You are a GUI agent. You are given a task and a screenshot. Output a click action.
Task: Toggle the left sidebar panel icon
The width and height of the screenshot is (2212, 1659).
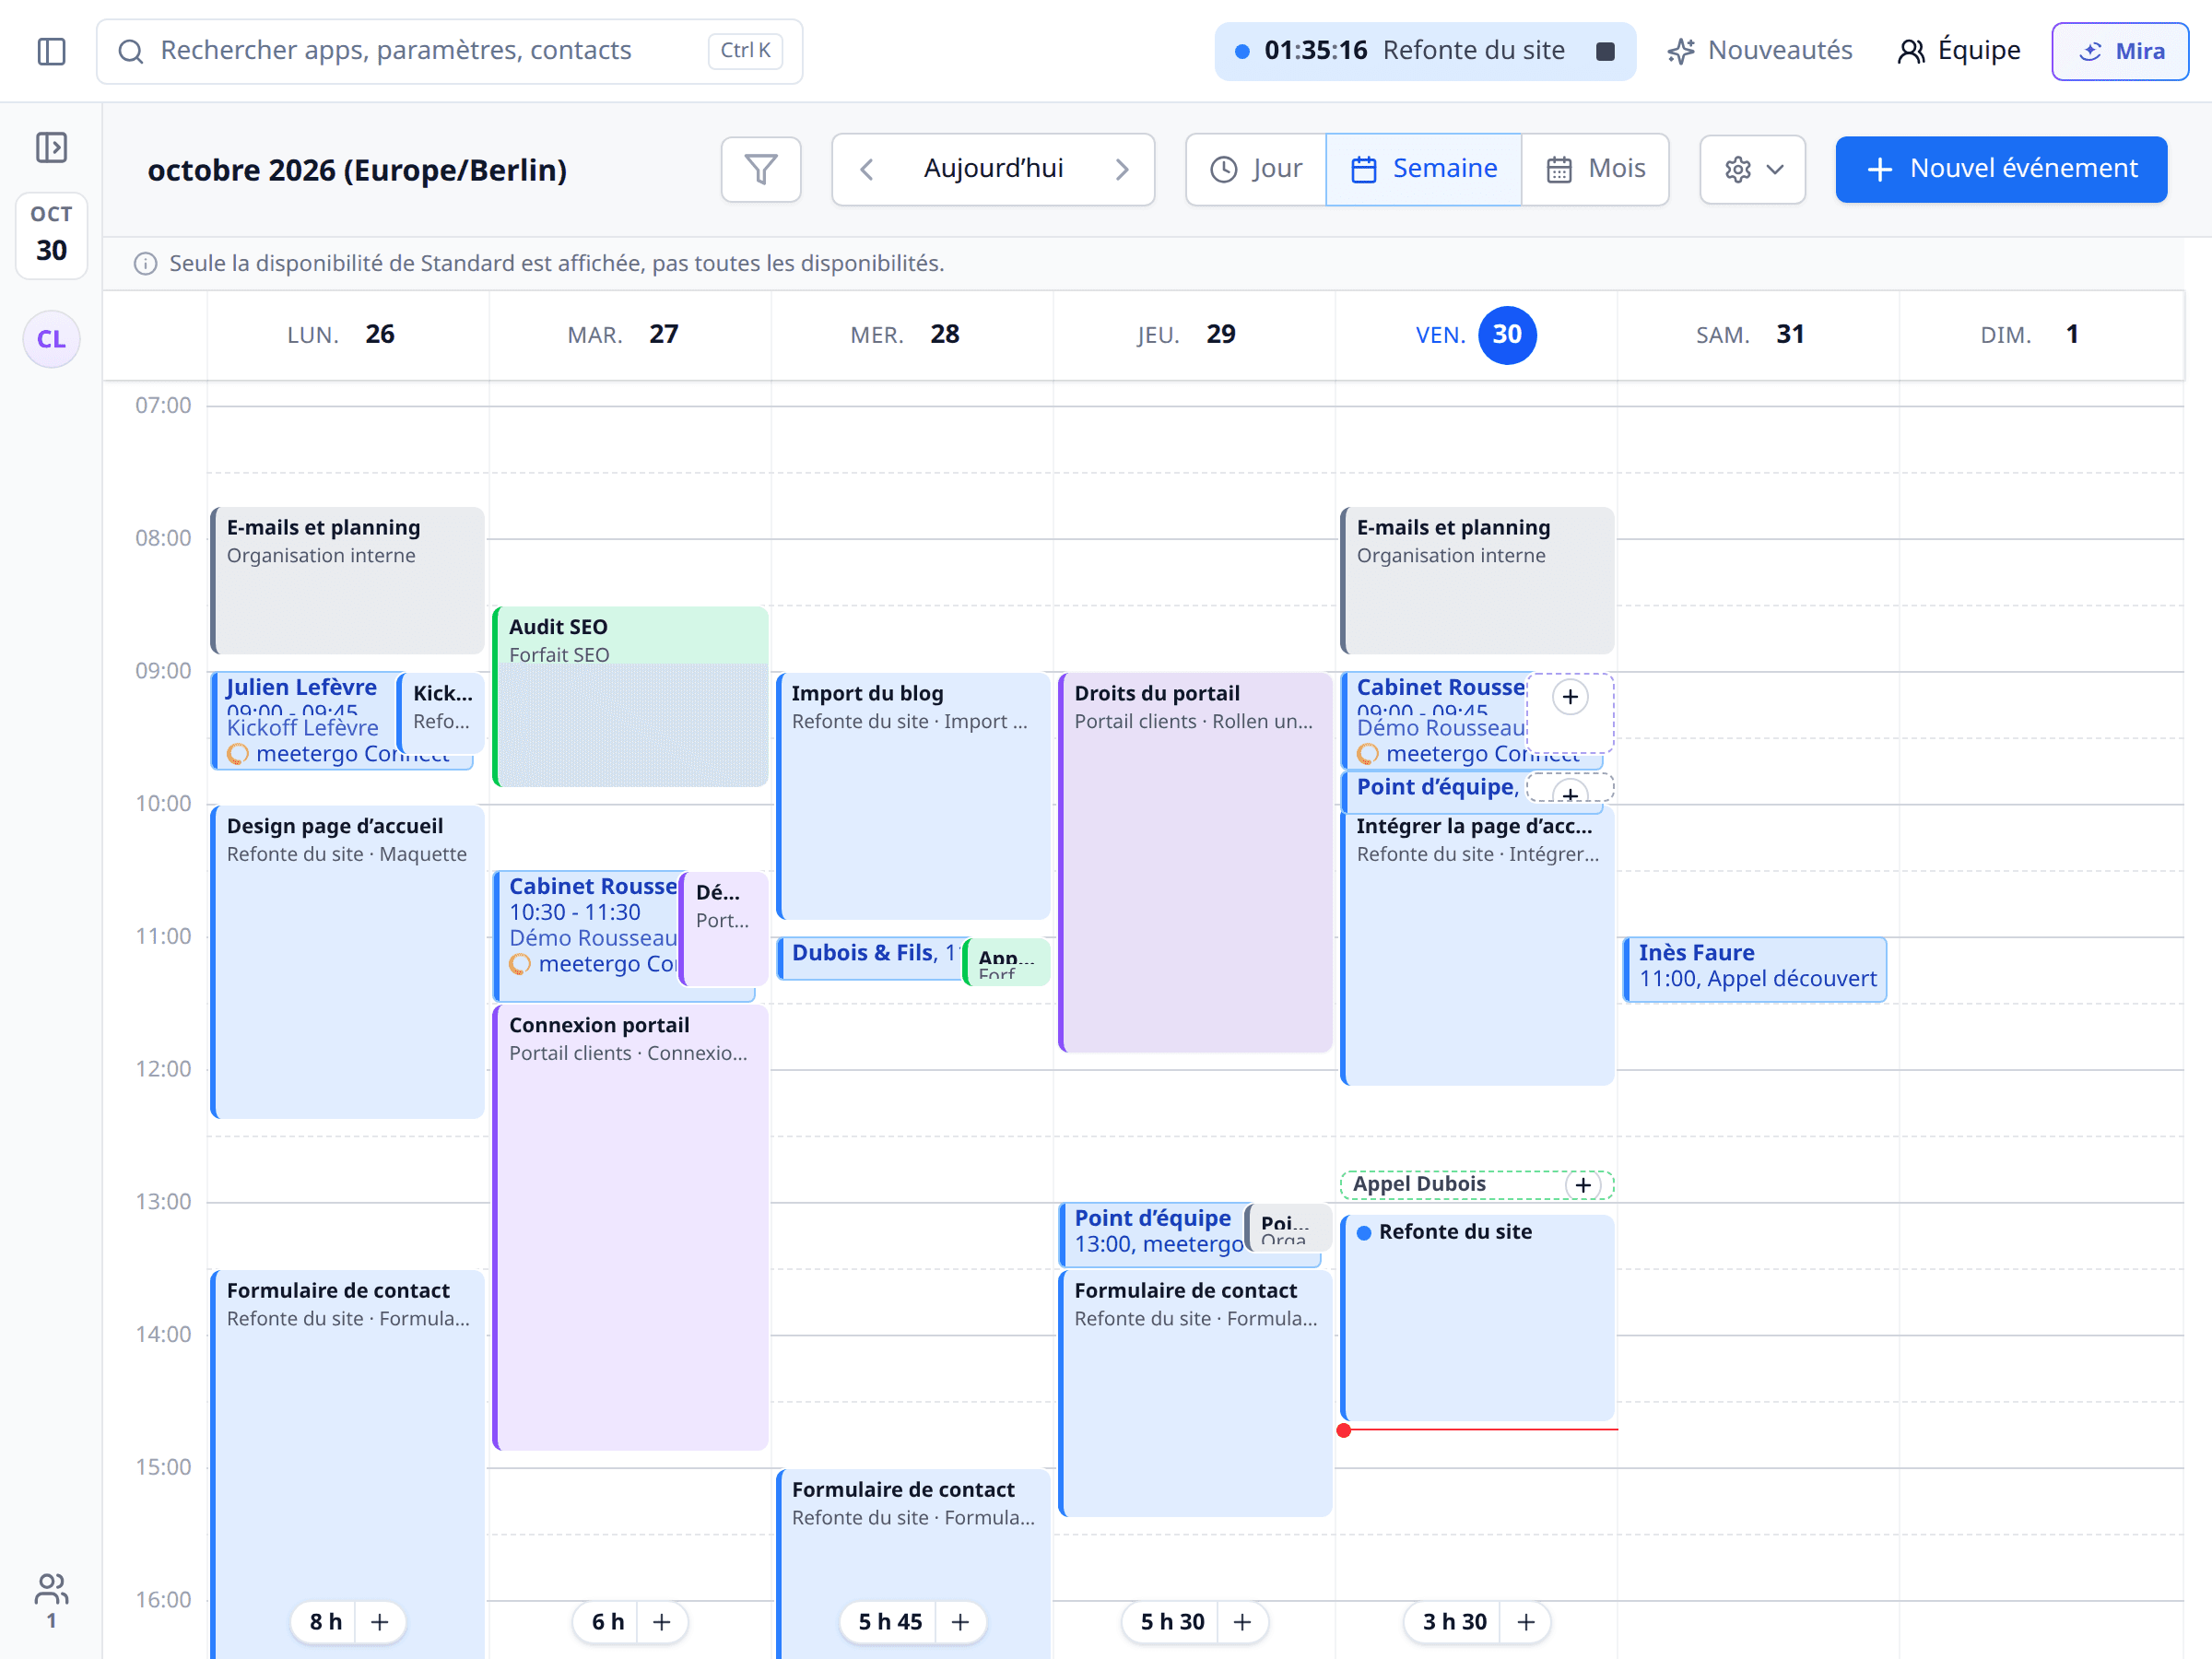[51, 51]
